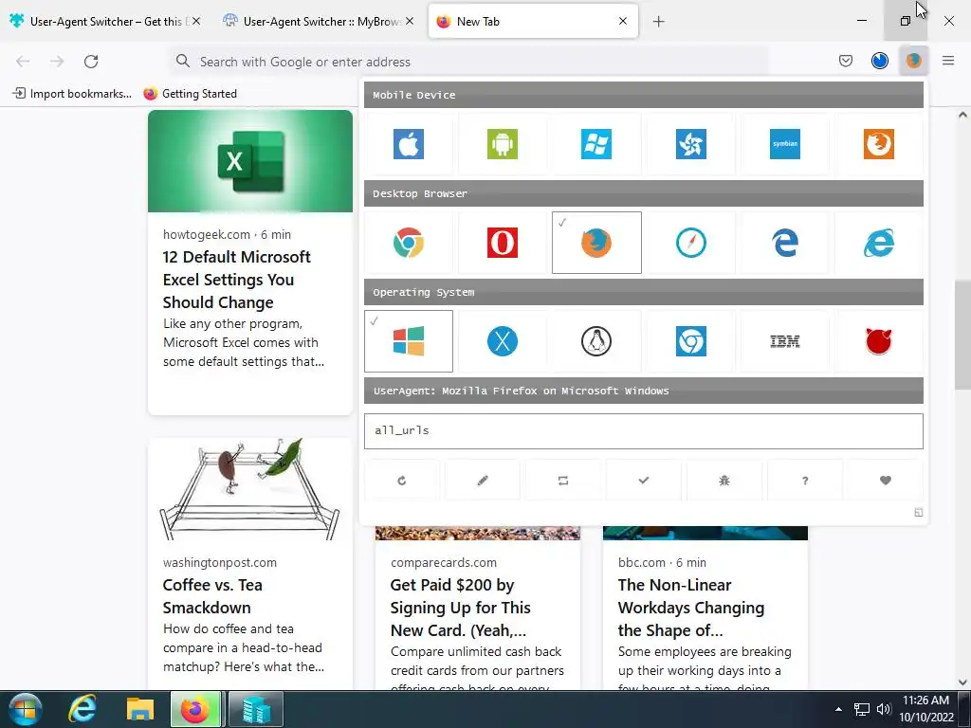The image size is (971, 728).
Task: Click the reload page button
Action: [91, 62]
